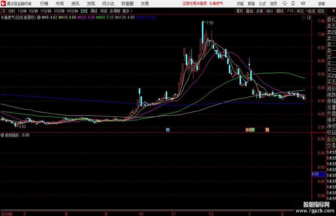This screenshot has height=216, width=336.
Task: Open the 财富圈 menu
Action: [x=128, y=4]
